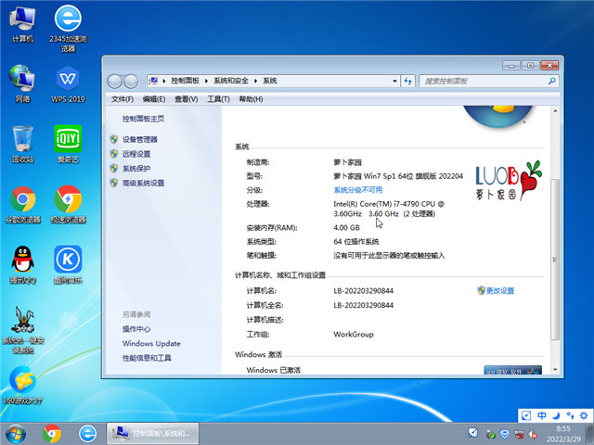Open the 计算机 desktop icon
This screenshot has width=594, height=445.
tap(22, 24)
